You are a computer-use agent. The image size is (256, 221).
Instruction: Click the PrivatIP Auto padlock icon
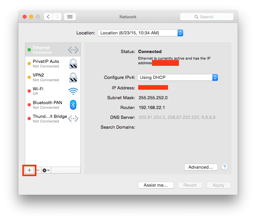[73, 64]
